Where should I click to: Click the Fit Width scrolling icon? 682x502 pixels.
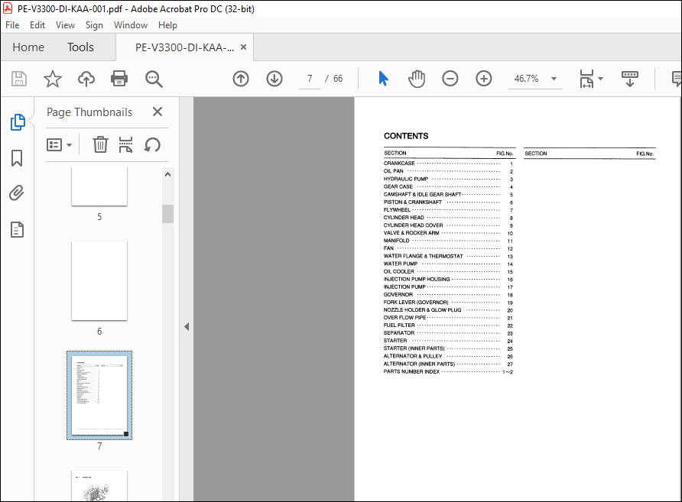click(586, 79)
